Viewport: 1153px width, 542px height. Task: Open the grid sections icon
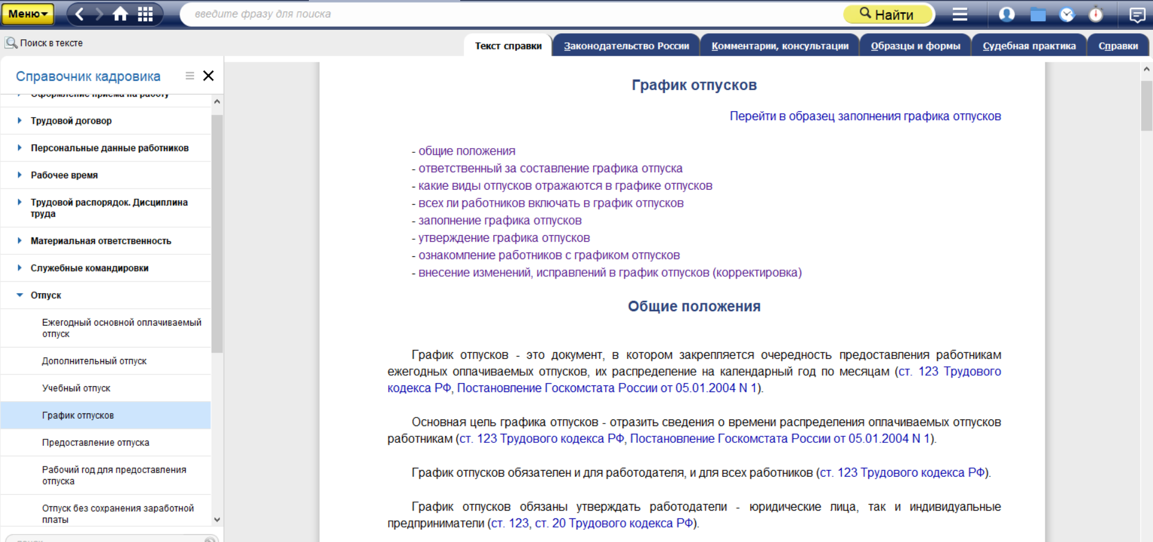click(145, 14)
